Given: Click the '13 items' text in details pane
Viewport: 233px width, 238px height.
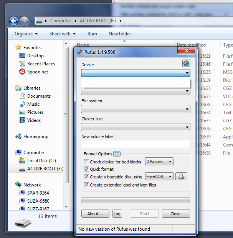Looking at the screenshot, I should tap(47, 216).
